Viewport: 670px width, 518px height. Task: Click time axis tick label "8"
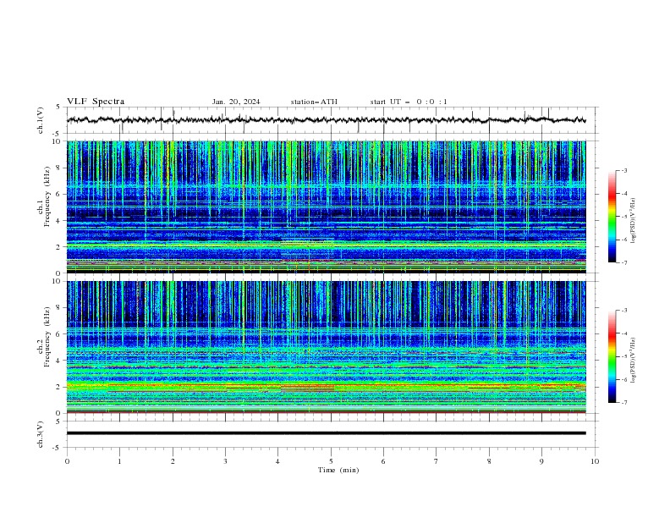pyautogui.click(x=489, y=461)
